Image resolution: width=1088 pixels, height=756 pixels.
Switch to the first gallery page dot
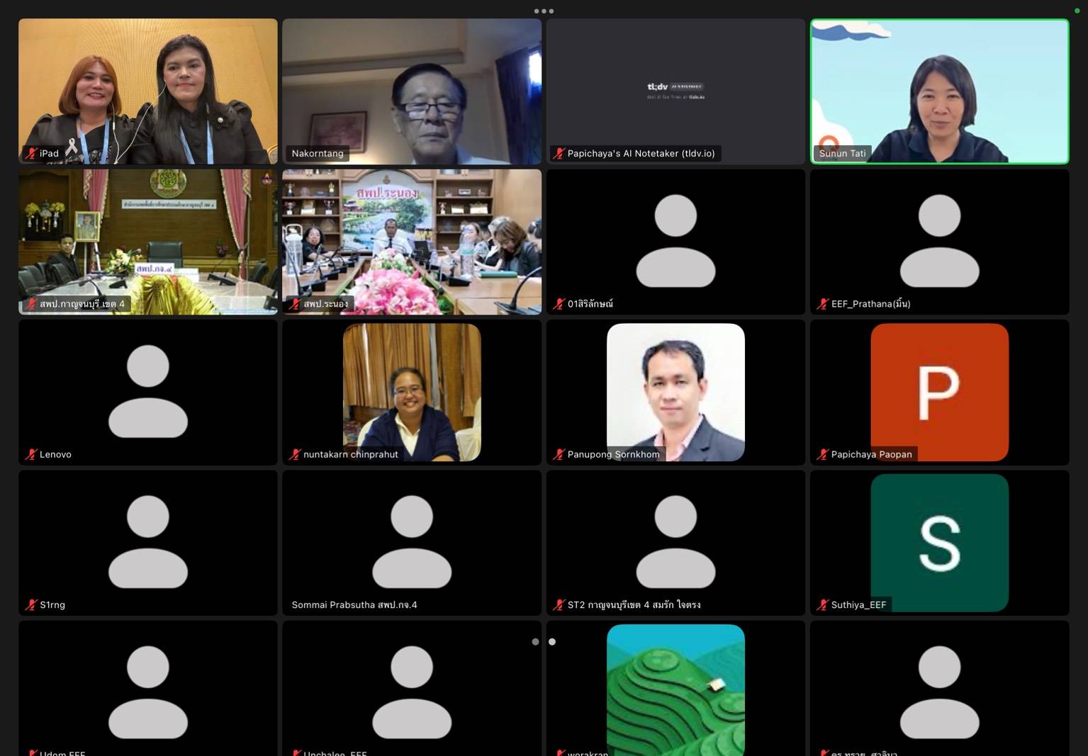535,642
